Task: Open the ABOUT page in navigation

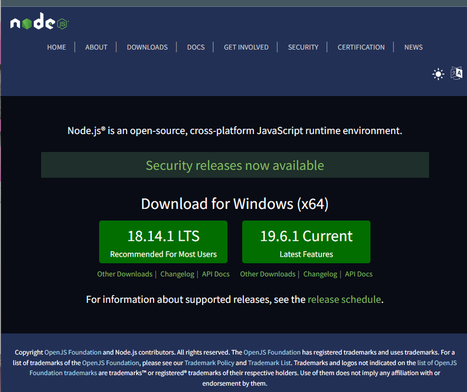Action: [96, 47]
